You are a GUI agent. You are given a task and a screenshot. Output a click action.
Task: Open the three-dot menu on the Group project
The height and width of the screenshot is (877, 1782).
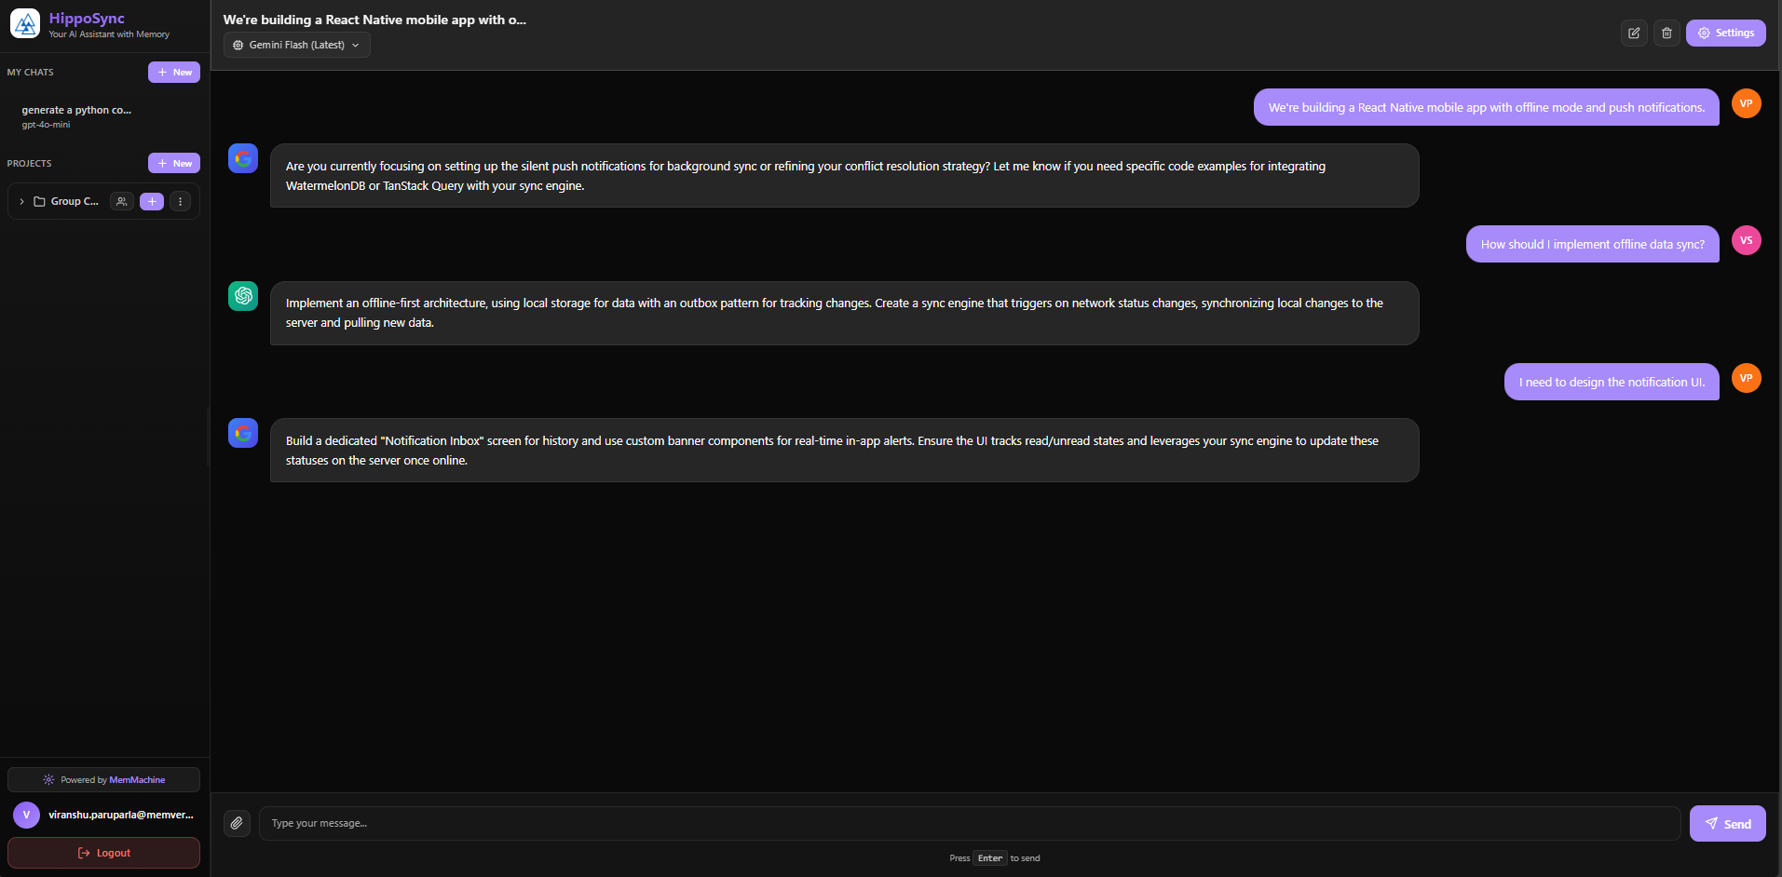click(181, 201)
